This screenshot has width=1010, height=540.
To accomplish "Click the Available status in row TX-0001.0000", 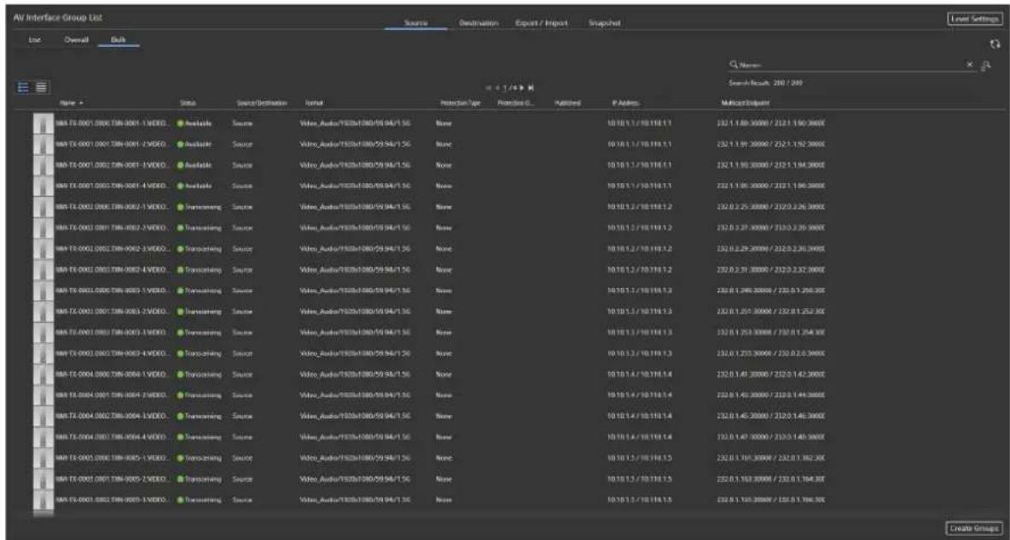I will tap(194, 122).
